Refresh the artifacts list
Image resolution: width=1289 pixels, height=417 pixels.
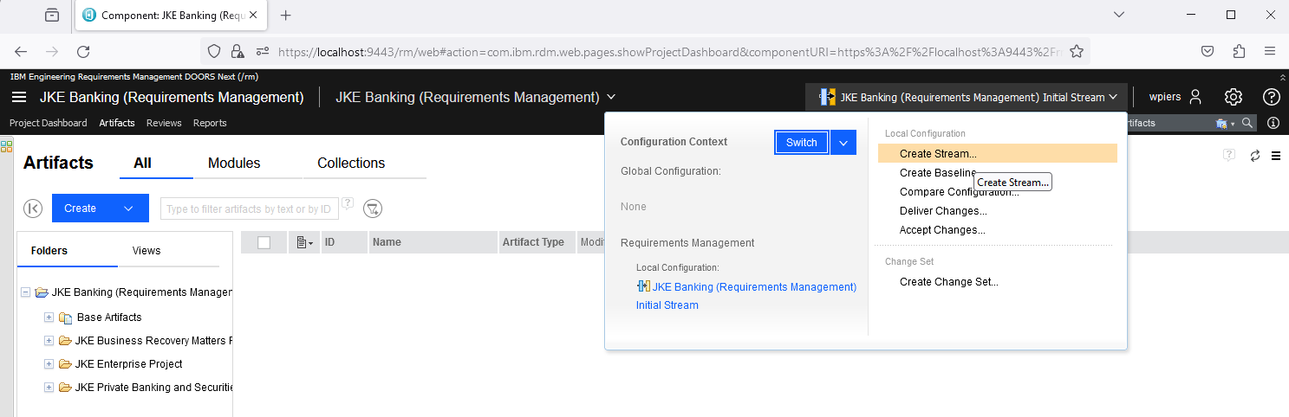coord(1254,156)
